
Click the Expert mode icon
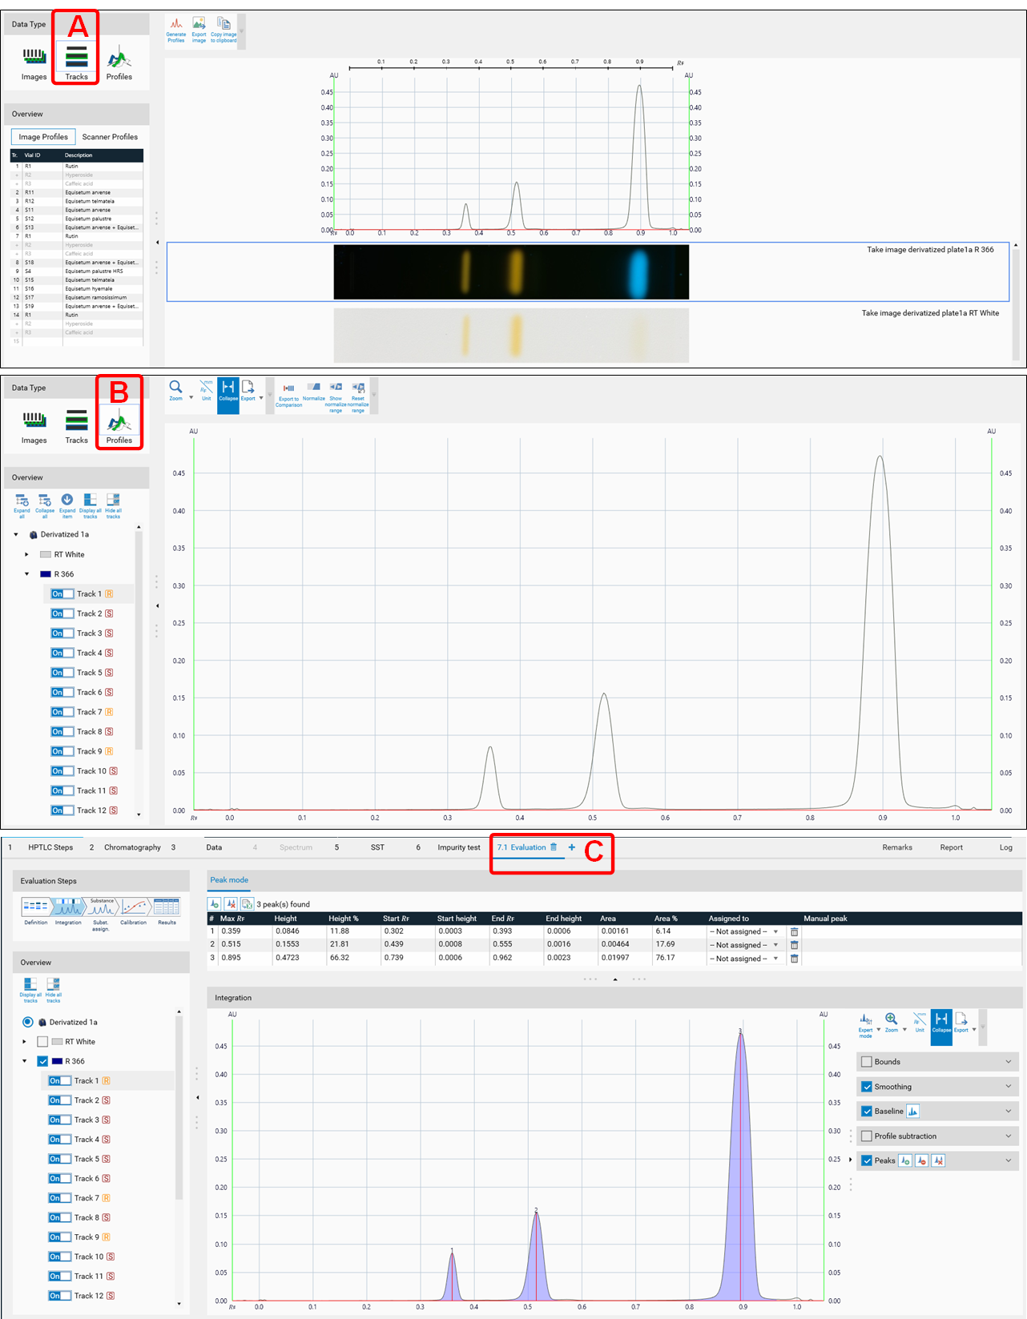(x=866, y=1023)
